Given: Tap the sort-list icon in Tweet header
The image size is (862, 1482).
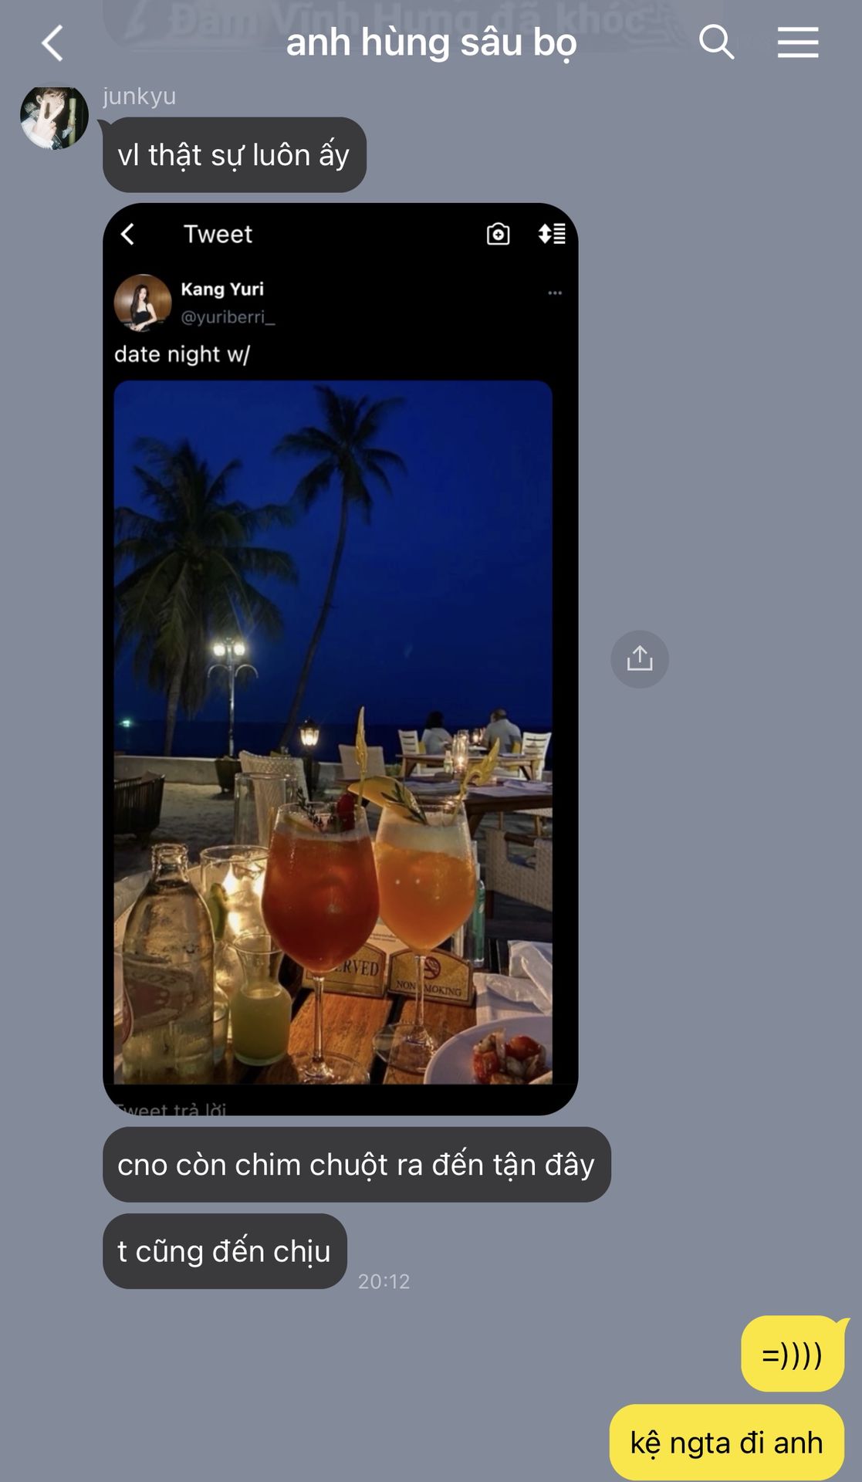Looking at the screenshot, I should coord(552,234).
